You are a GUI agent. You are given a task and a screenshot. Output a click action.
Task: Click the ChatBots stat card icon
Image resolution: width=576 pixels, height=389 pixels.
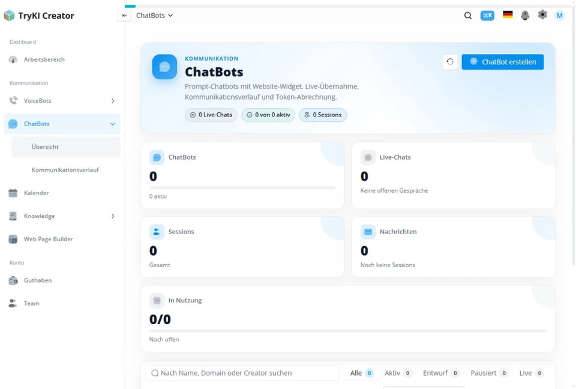pos(157,157)
